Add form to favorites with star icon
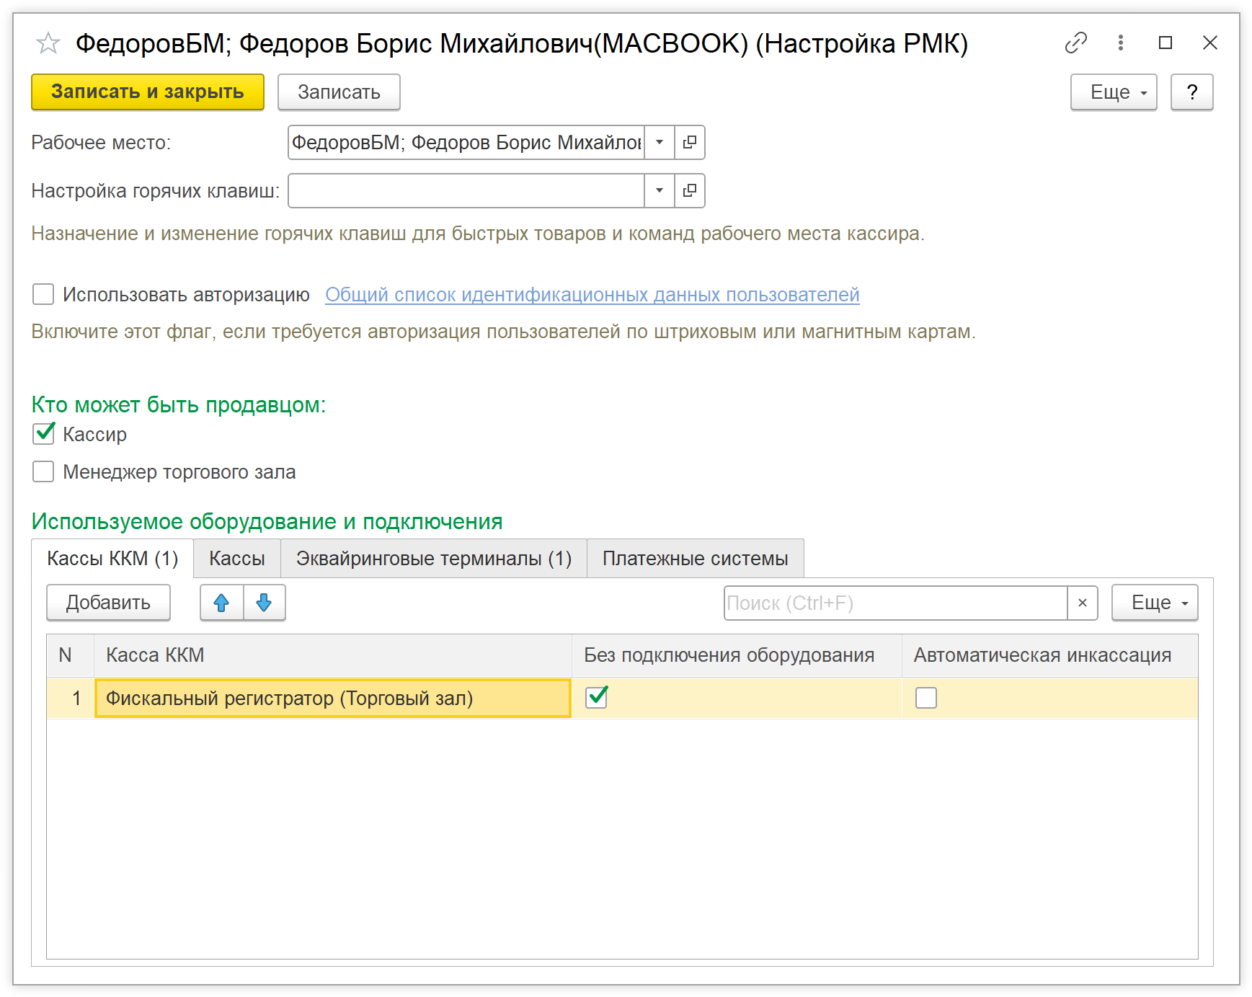 [x=48, y=43]
